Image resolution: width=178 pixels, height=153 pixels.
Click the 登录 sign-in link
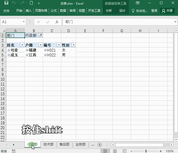[x=154, y=11]
